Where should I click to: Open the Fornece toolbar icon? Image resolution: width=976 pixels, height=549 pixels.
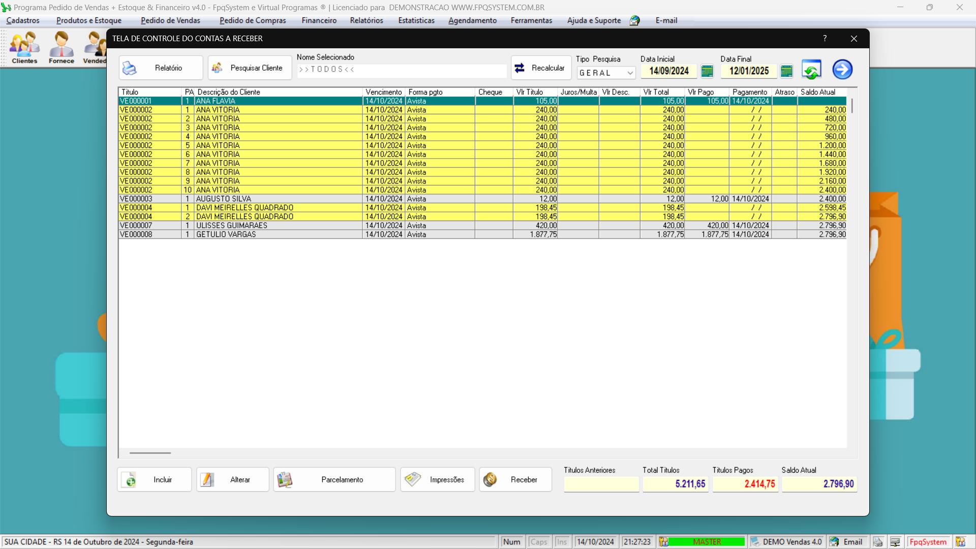point(62,47)
